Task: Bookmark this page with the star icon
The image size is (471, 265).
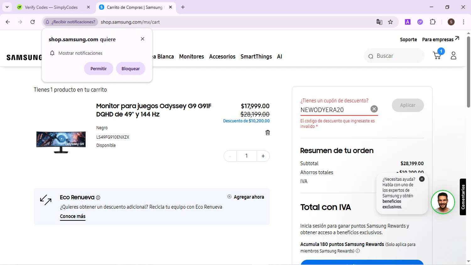Action: tap(390, 22)
